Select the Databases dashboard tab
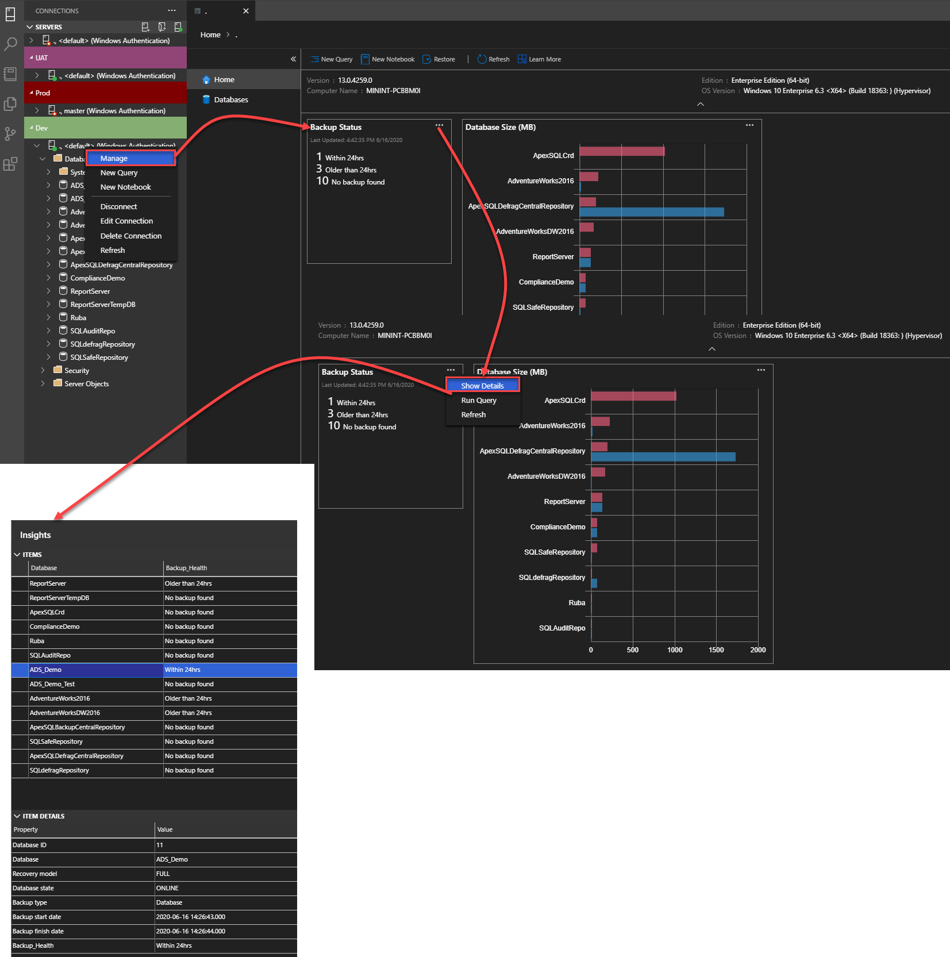This screenshot has width=950, height=957. (x=244, y=99)
